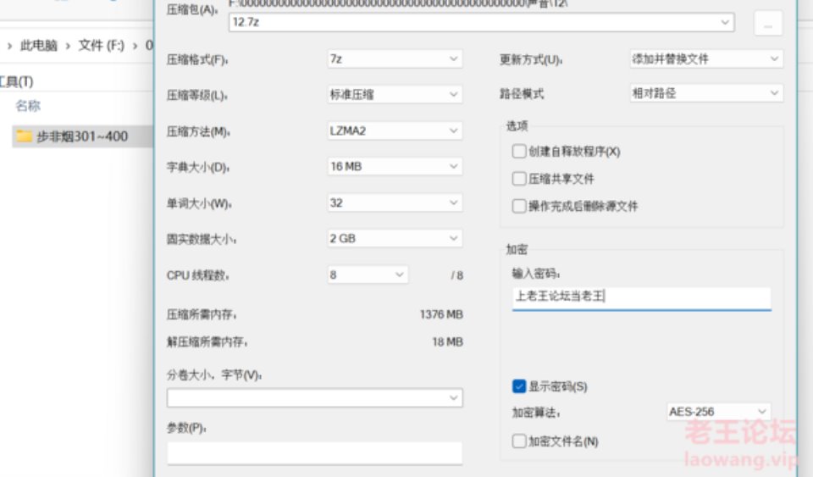Click the 1376 MB memory value
This screenshot has height=477, width=813.
pyautogui.click(x=441, y=314)
